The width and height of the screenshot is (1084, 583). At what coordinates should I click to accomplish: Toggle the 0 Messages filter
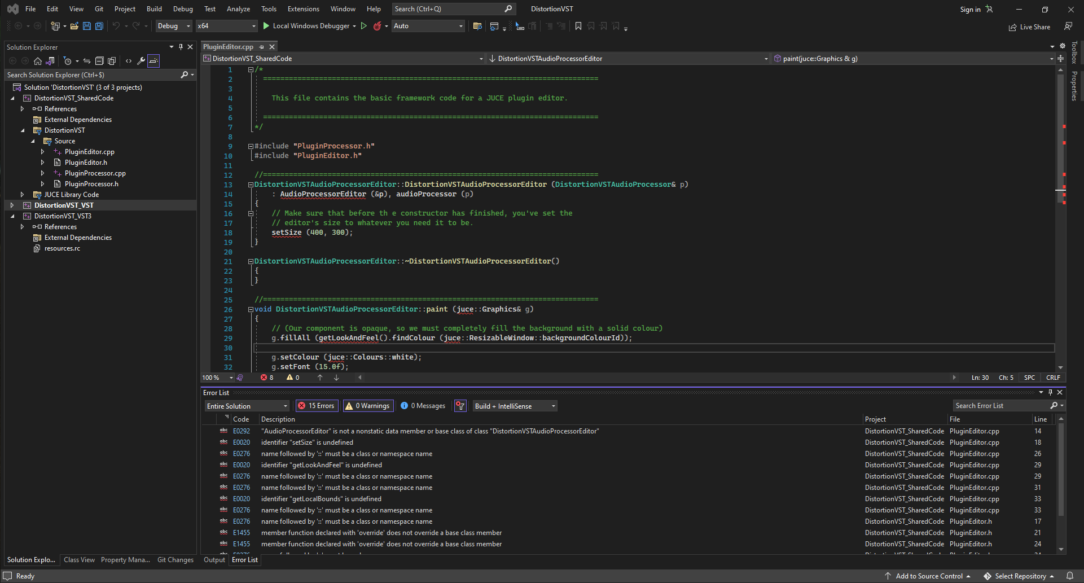[x=423, y=406]
